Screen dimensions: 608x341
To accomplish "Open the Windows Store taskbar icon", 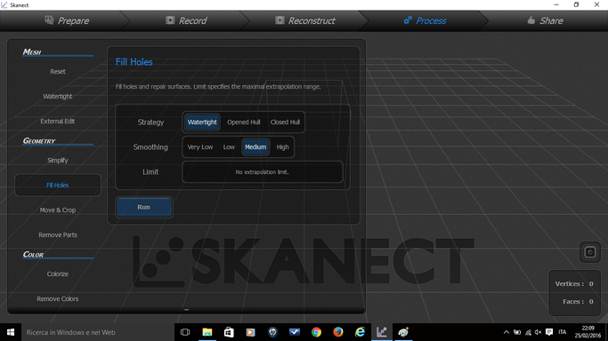I will click(229, 332).
